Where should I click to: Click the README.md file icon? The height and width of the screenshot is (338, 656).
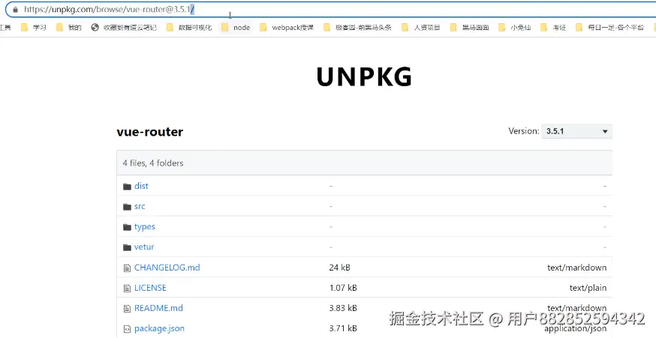coord(127,309)
